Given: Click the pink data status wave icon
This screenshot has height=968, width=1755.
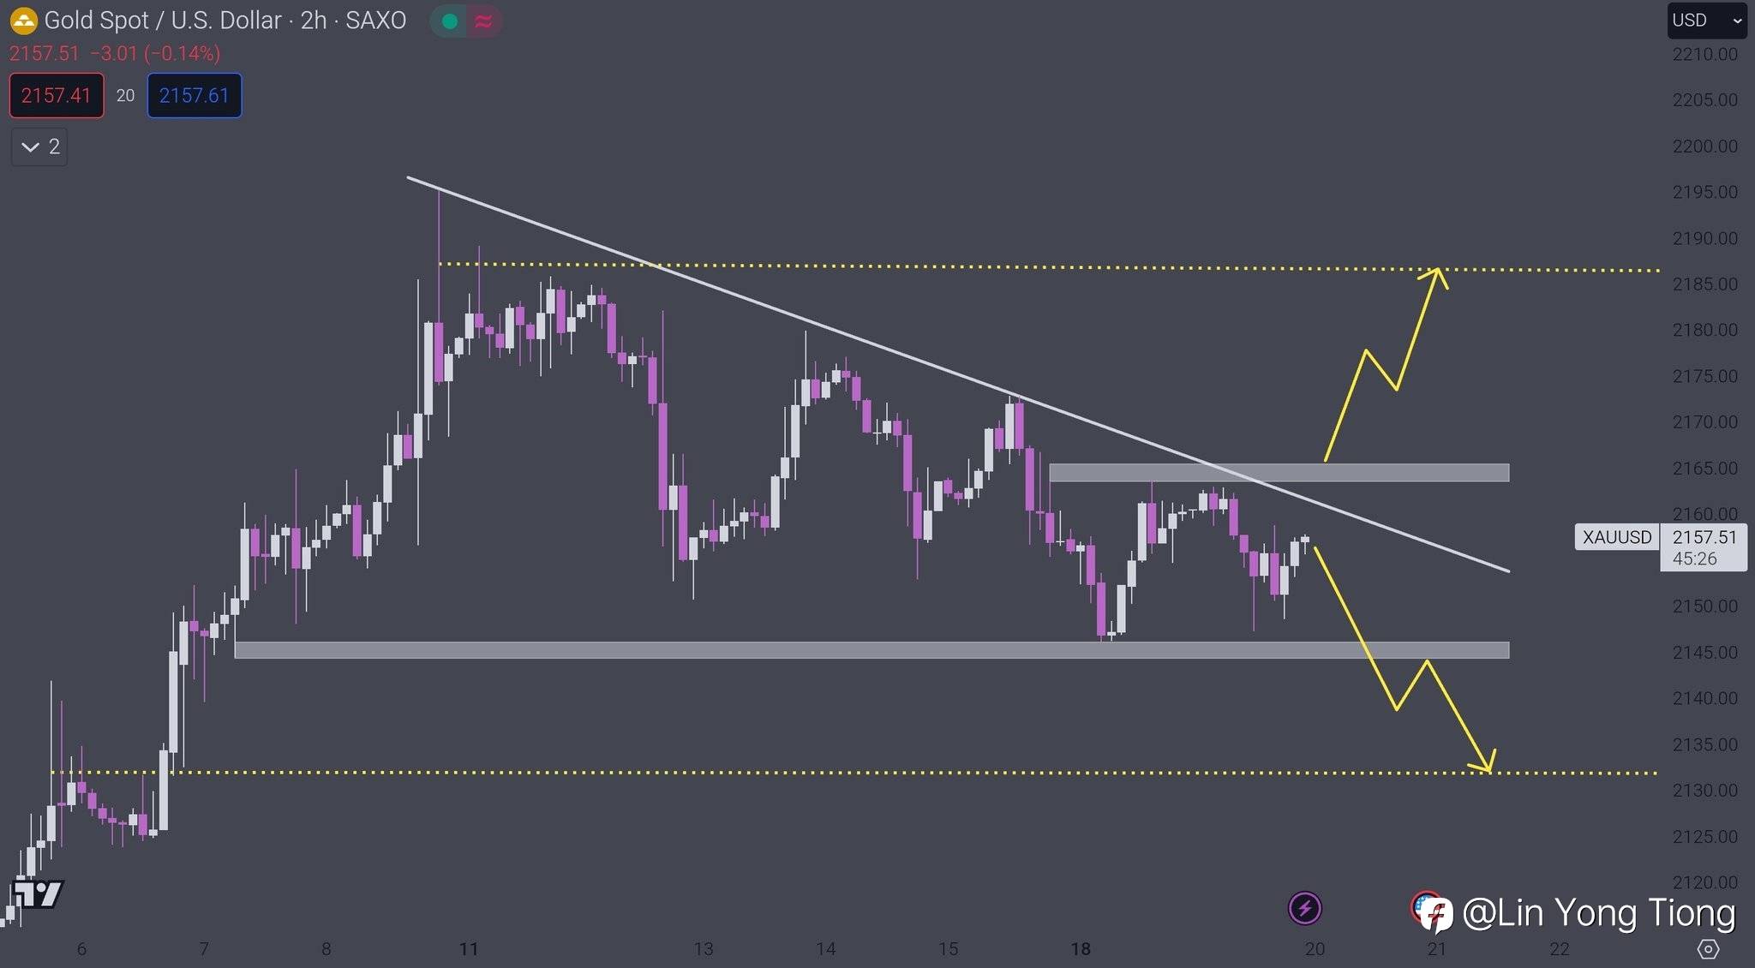Looking at the screenshot, I should 483,21.
